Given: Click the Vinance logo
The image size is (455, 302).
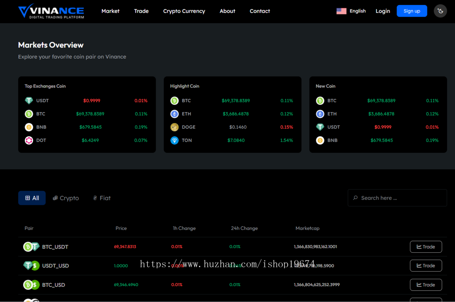Looking at the screenshot, I should [51, 11].
